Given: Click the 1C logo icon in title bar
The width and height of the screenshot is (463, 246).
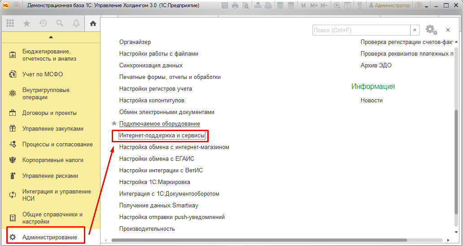Looking at the screenshot, I should [6, 5].
